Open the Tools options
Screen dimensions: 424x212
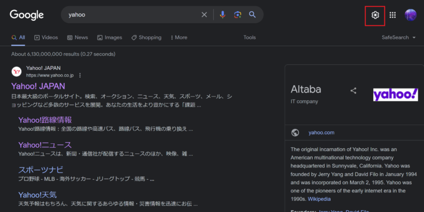click(x=249, y=37)
